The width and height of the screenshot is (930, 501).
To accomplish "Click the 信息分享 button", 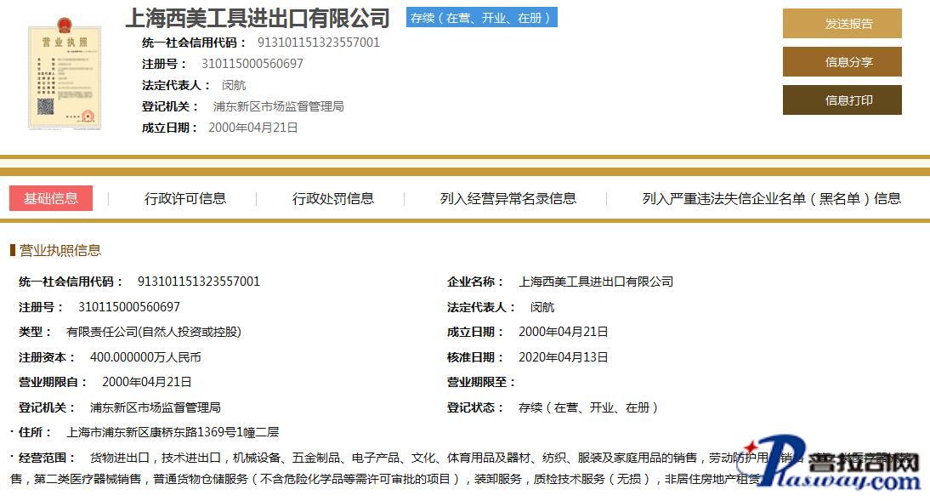I will tap(842, 62).
